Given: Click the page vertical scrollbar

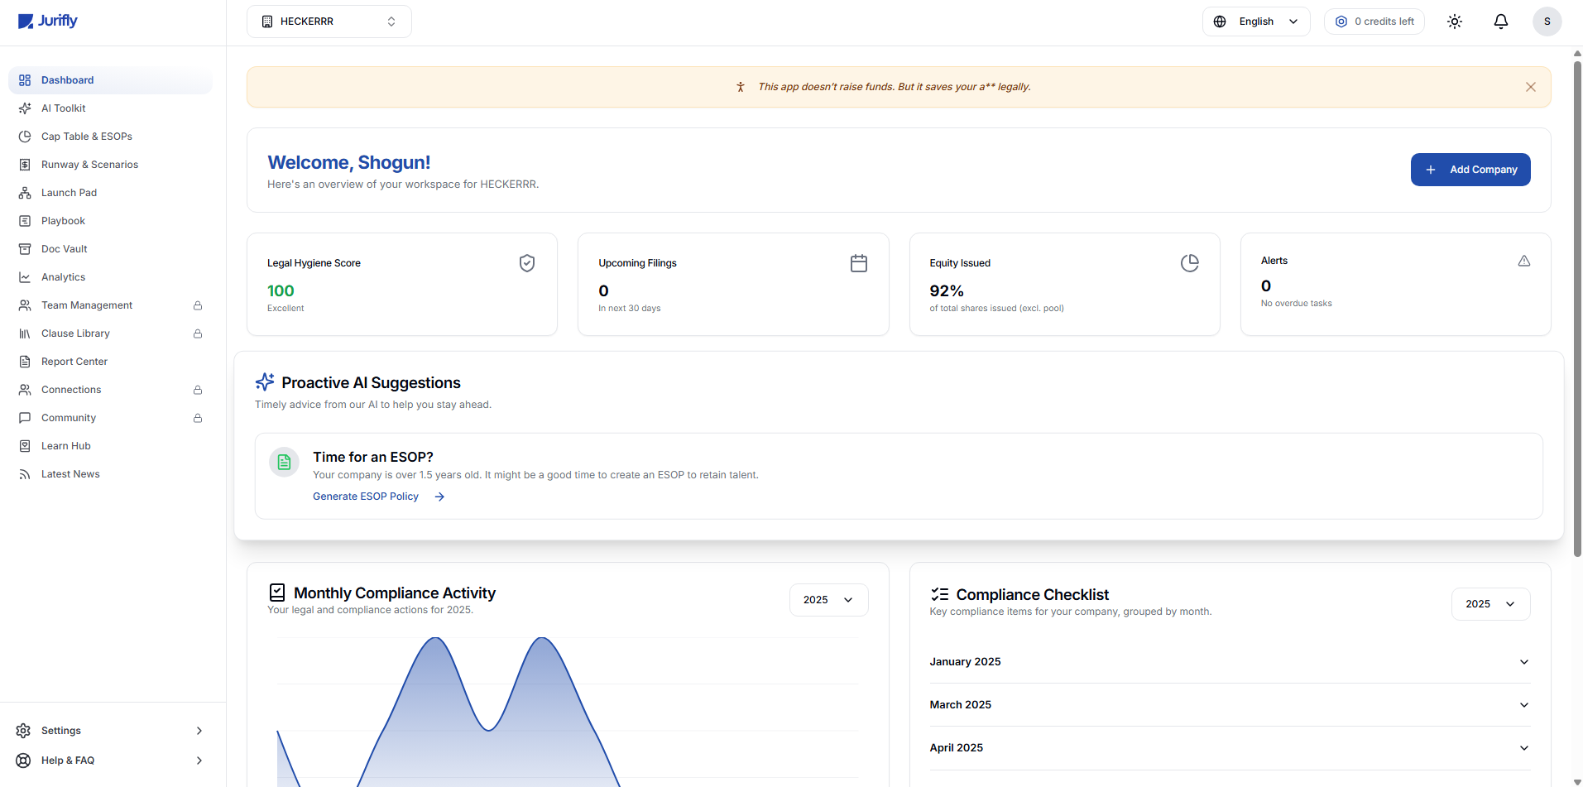Looking at the screenshot, I should tap(1576, 306).
